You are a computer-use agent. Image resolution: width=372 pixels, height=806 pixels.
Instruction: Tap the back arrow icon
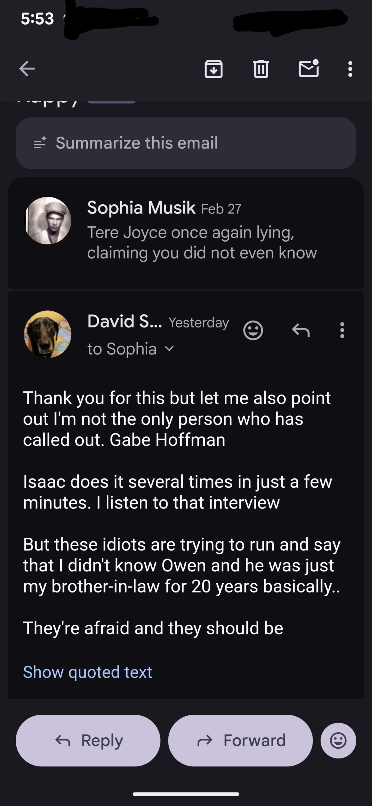[27, 69]
